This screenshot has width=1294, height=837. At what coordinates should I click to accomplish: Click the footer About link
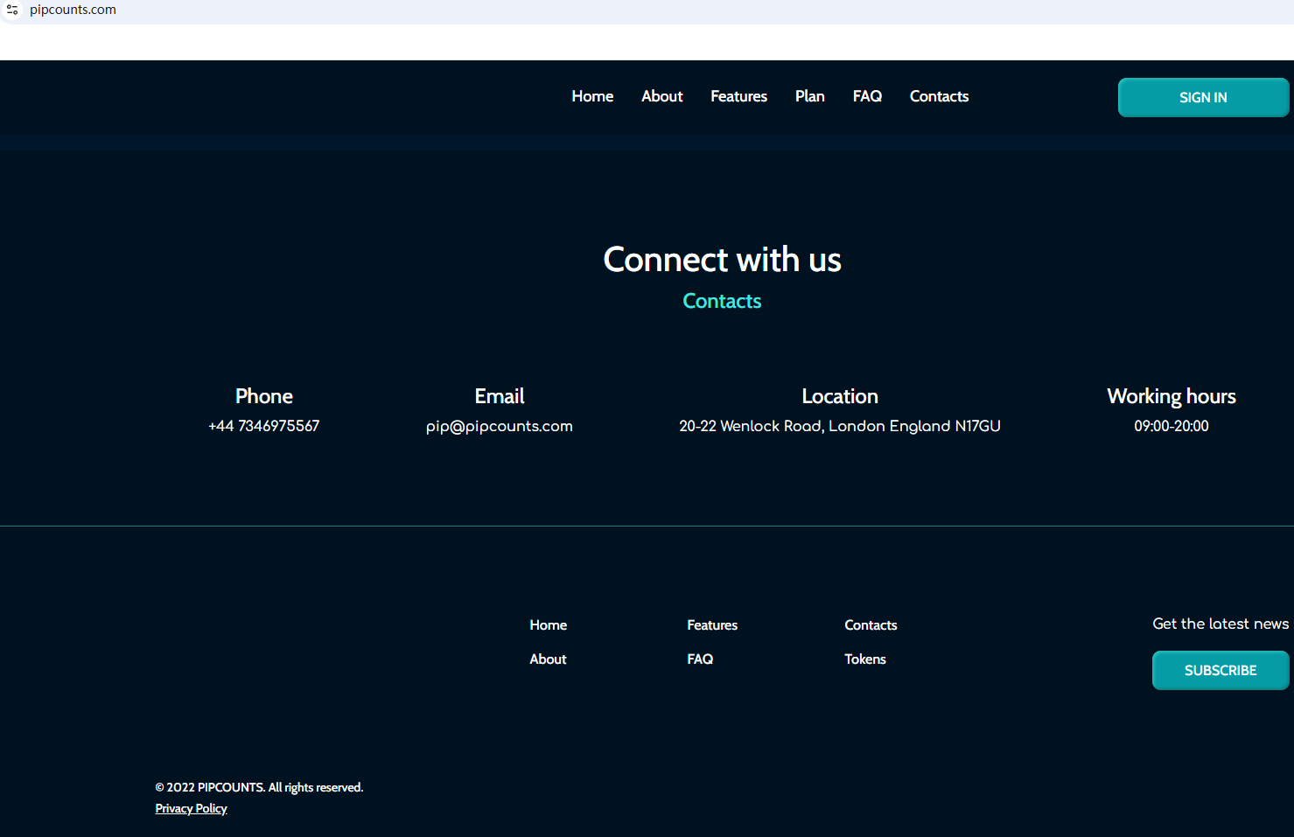pos(548,659)
